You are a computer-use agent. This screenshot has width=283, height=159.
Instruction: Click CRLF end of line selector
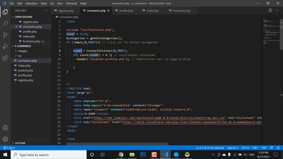(x=255, y=148)
